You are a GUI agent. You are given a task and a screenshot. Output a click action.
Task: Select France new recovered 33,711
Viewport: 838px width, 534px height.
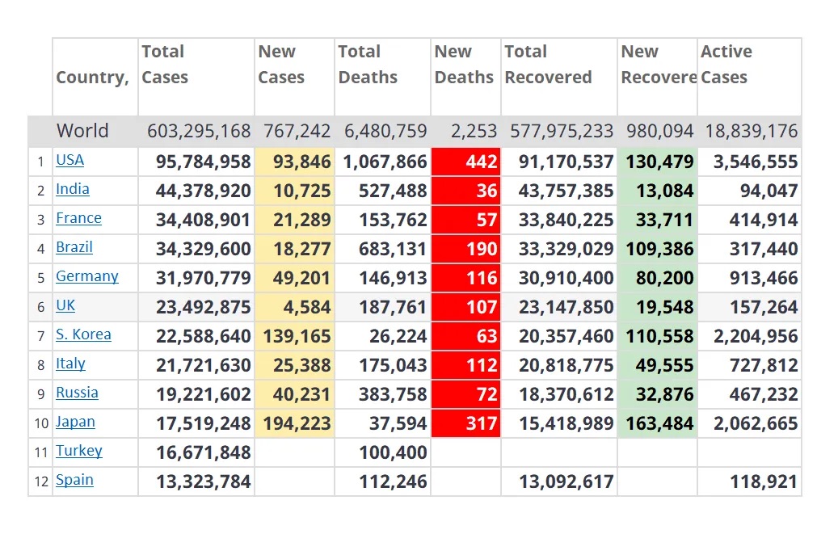pyautogui.click(x=665, y=221)
